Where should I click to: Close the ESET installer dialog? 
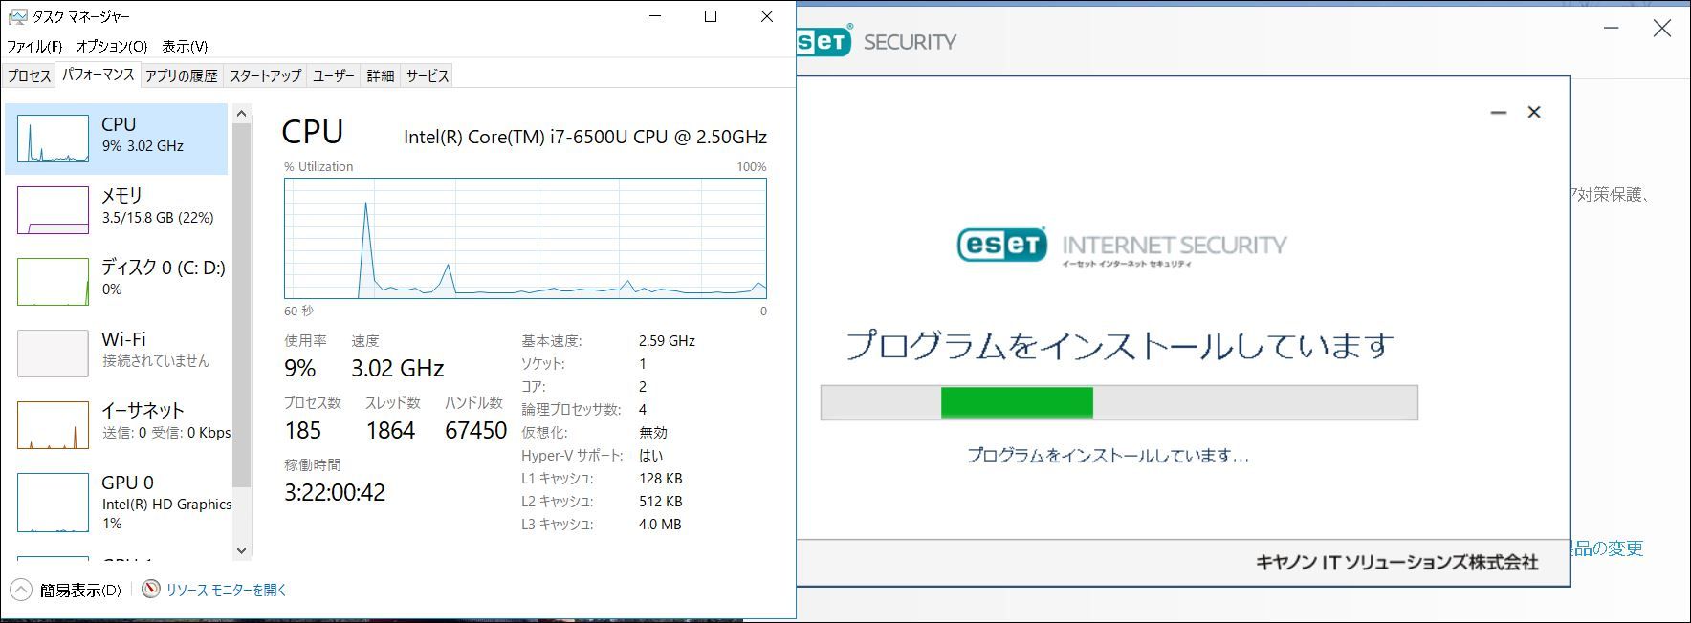pos(1534,112)
